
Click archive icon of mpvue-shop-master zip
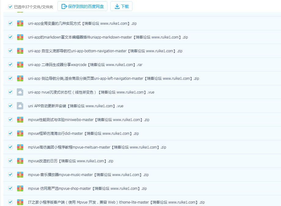point(20,188)
